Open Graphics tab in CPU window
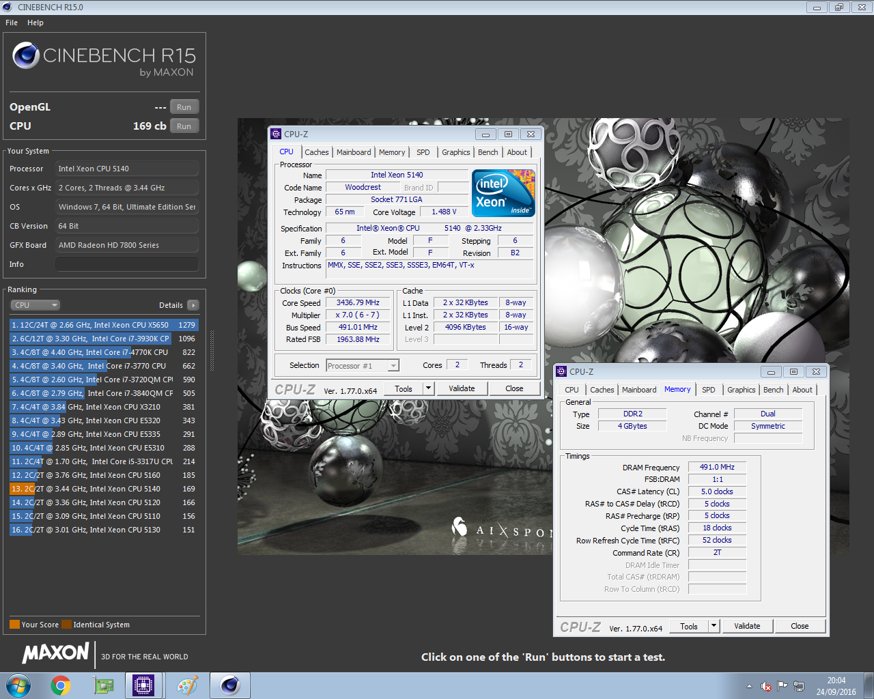 coord(455,152)
